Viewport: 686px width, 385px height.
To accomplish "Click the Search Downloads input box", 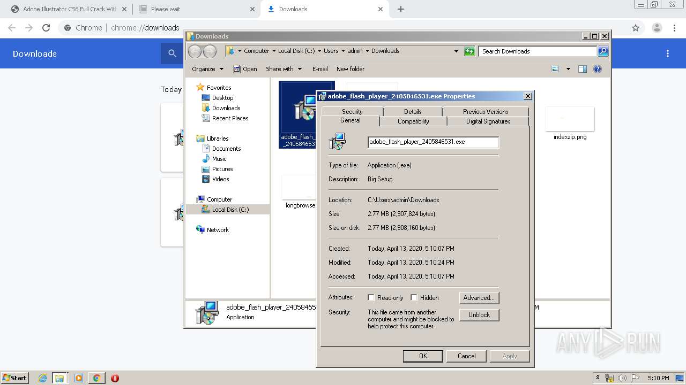I will (538, 51).
